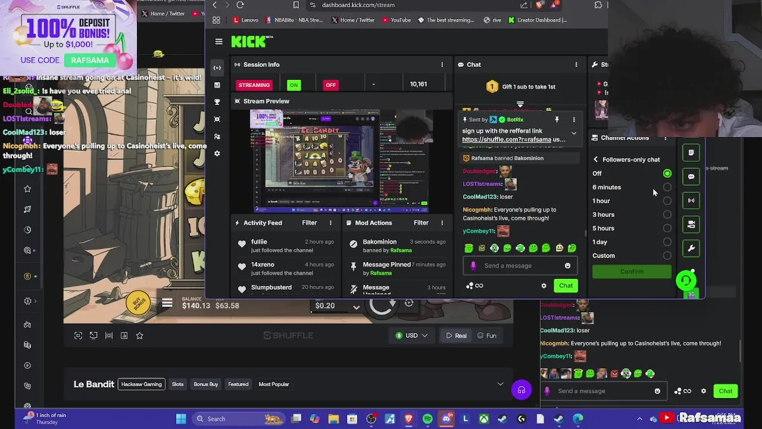Click the wrench quick action icon

691,248
